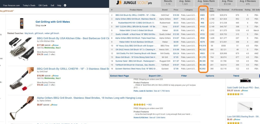Open Gift Cards in the top navigation
This screenshot has width=260, height=124.
[43, 5]
